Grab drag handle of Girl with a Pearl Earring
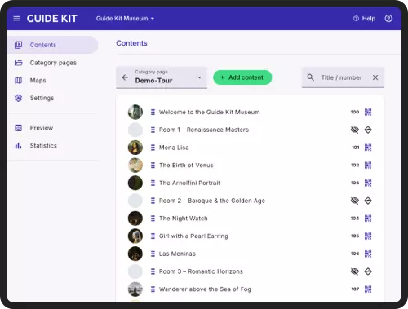This screenshot has width=408, height=309. pos(153,236)
